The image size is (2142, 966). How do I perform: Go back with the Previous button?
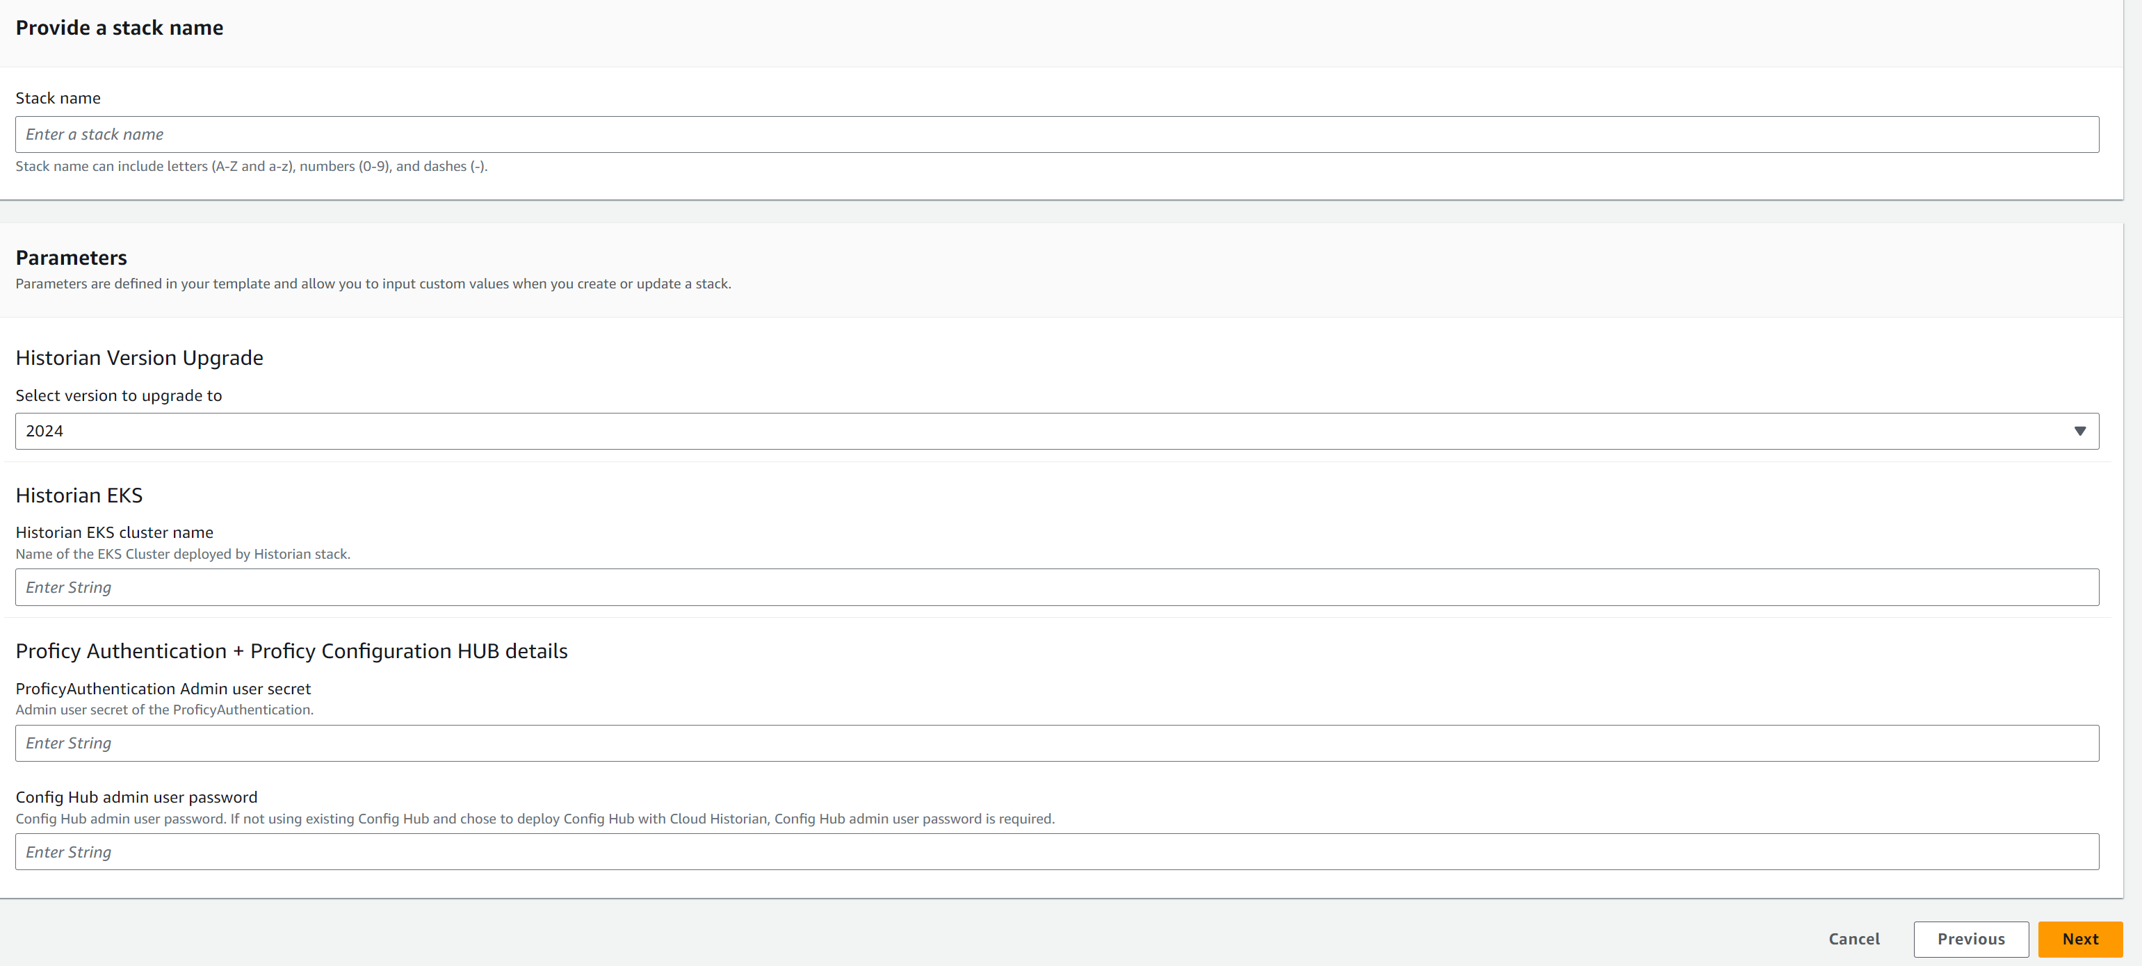pos(1971,940)
